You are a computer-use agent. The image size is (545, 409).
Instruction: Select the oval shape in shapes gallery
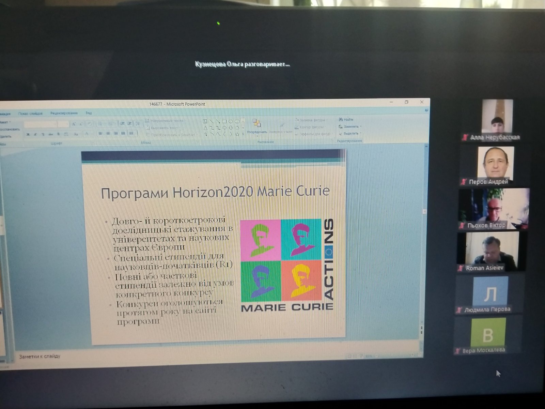(231, 121)
